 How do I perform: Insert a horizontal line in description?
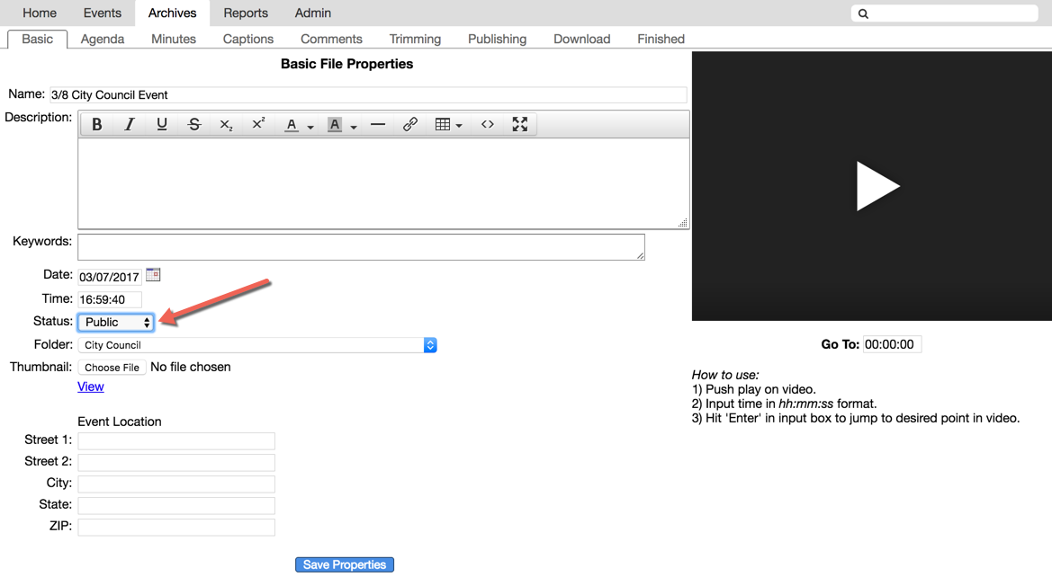pyautogui.click(x=378, y=125)
